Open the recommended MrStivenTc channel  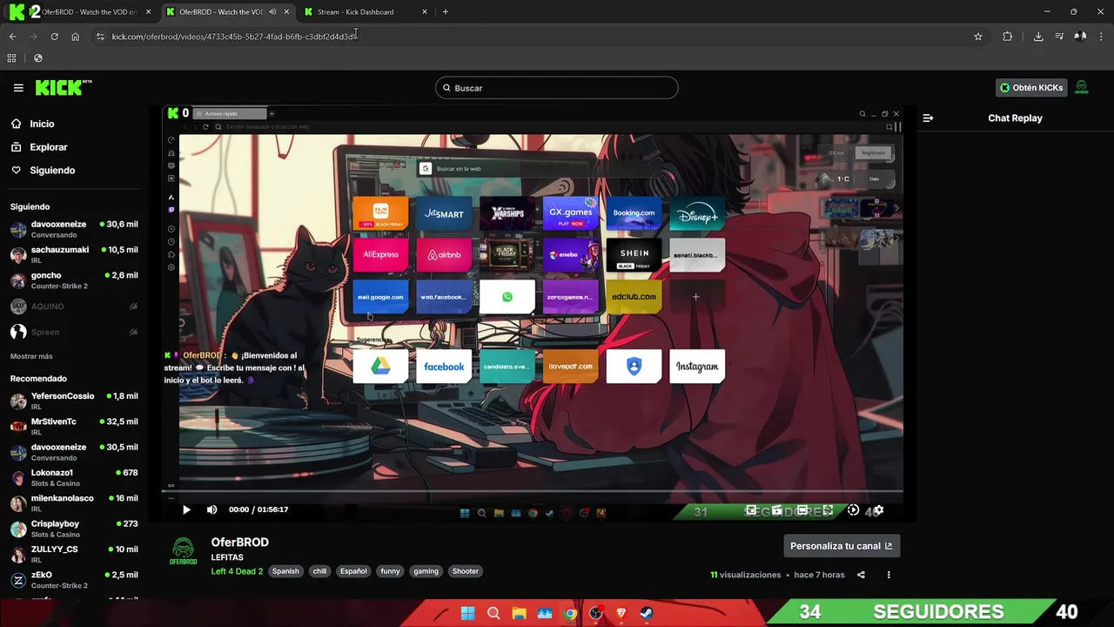[x=74, y=426]
